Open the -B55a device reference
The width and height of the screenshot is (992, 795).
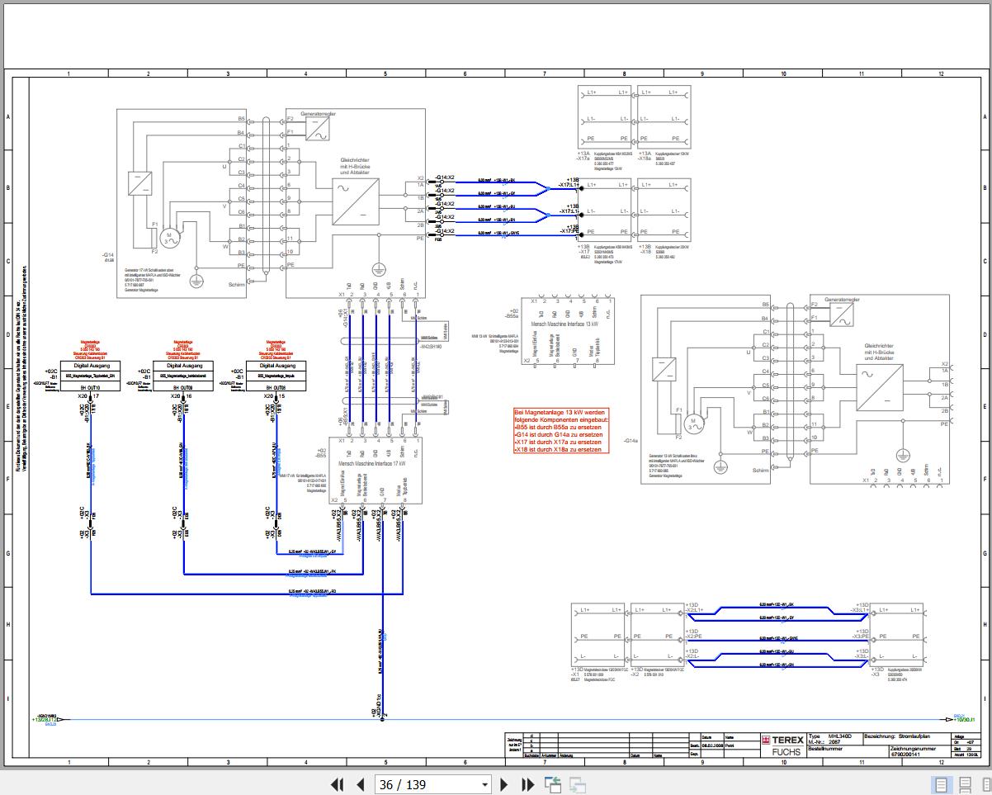click(513, 314)
